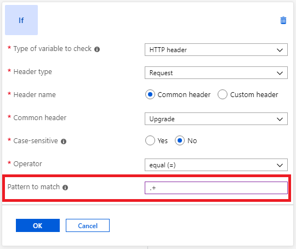Screen dimensions: 296x249
Task: Click the Pattern to match input field
Action: (x=216, y=188)
